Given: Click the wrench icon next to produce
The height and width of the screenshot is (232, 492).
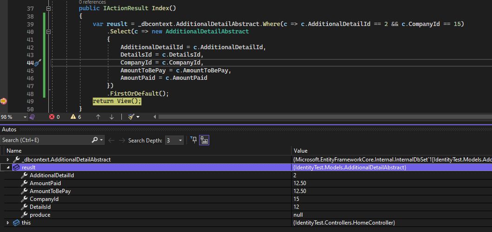Looking at the screenshot, I should 24,215.
